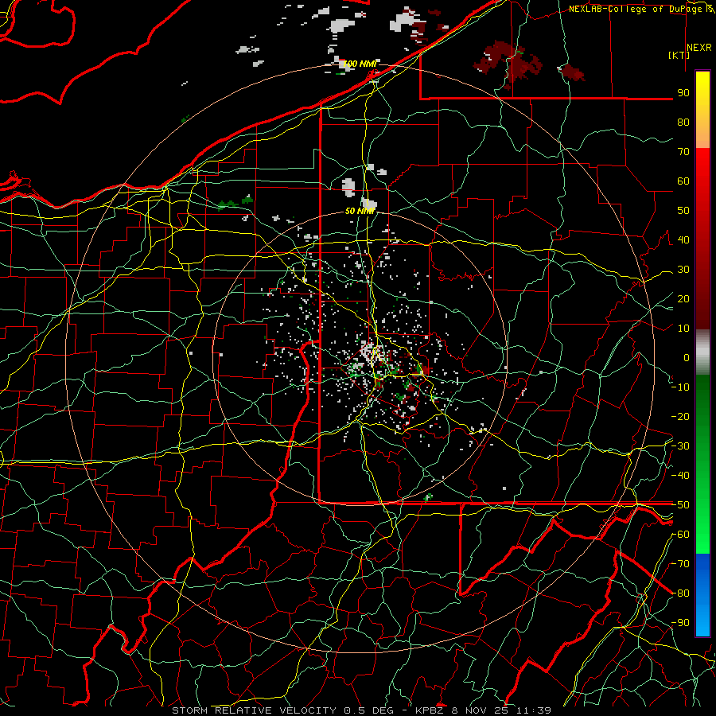
Task: Select the 90 value on the velocity scale
Action: click(x=683, y=93)
